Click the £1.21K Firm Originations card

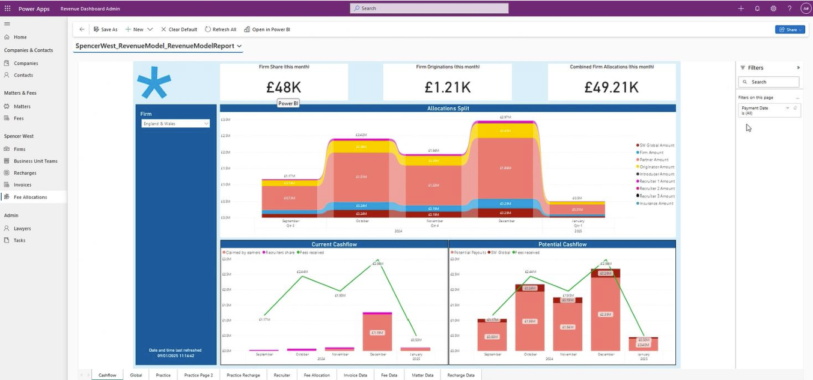tap(448, 82)
